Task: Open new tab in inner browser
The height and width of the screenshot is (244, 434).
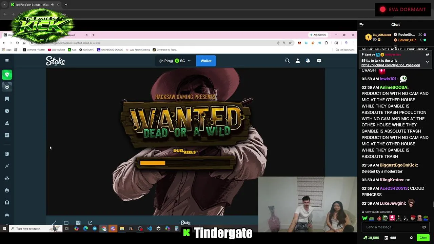Action: [93, 35]
